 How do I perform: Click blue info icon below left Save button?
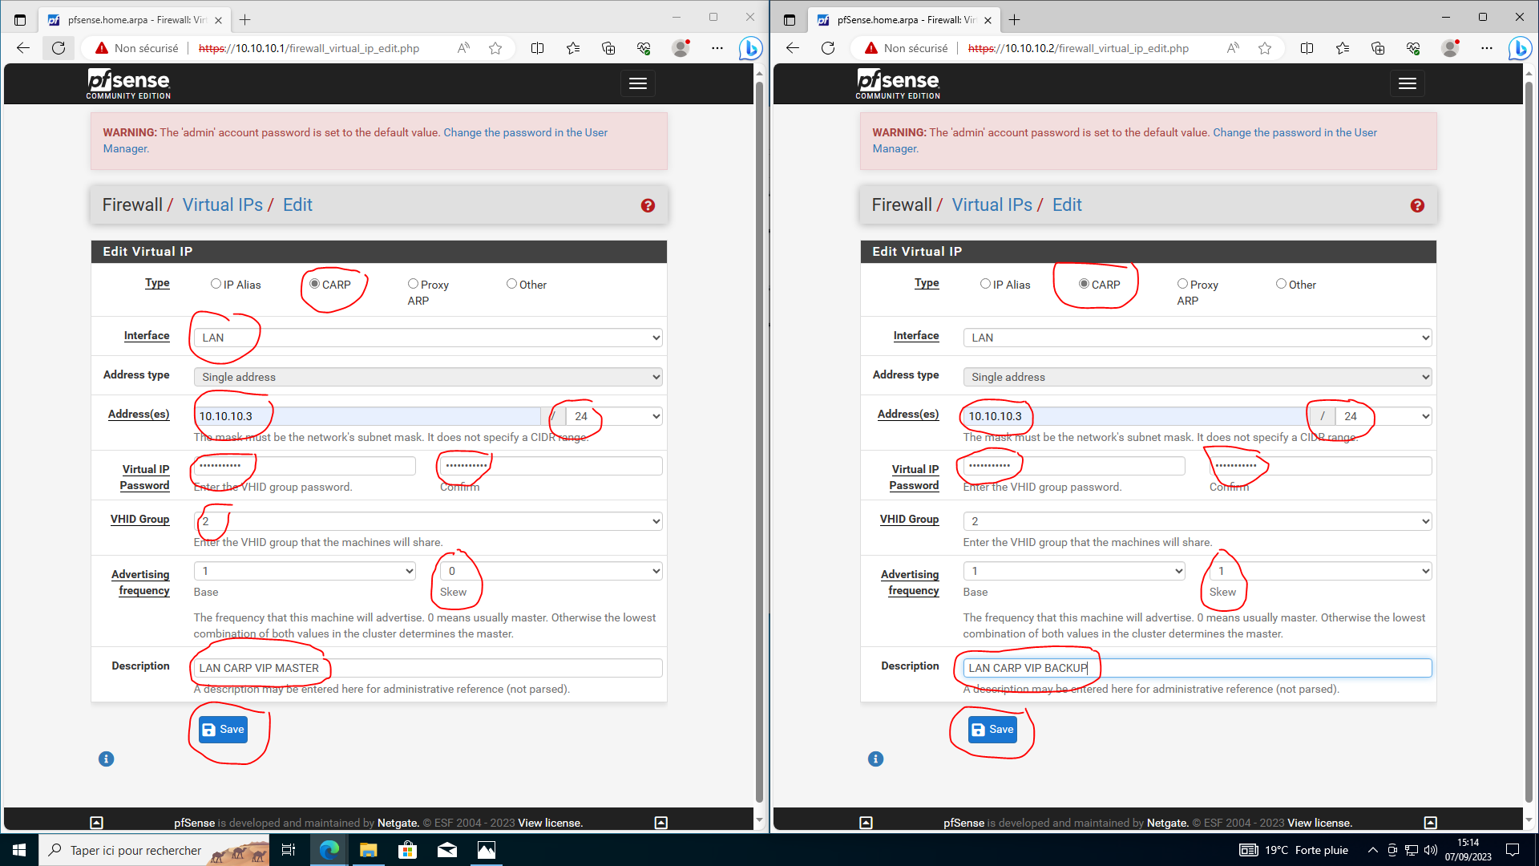pyautogui.click(x=106, y=759)
